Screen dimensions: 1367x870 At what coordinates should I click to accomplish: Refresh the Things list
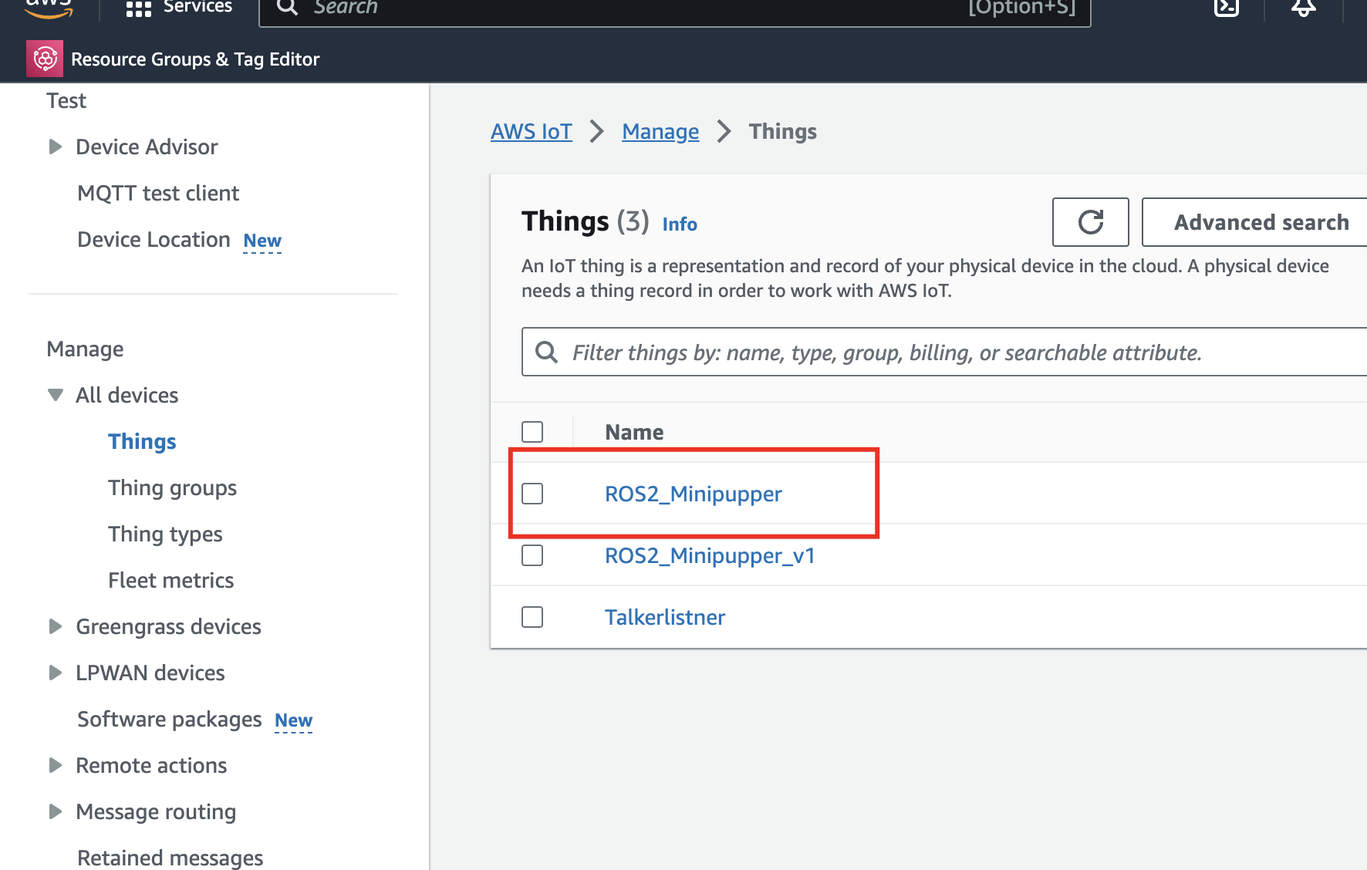(x=1090, y=222)
